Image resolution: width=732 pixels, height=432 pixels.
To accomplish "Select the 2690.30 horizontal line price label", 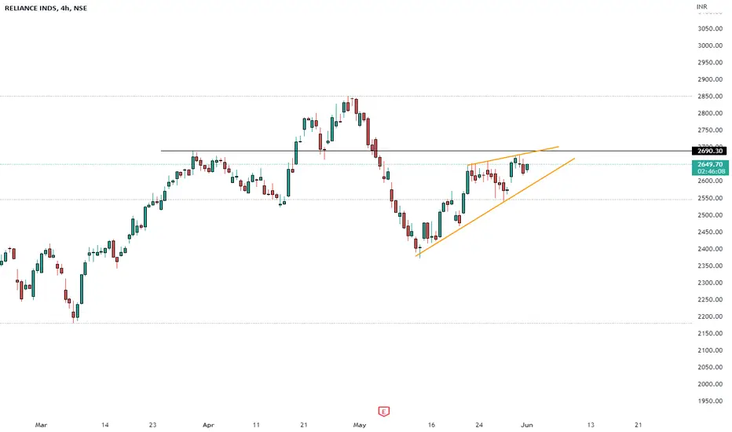I will coord(709,151).
